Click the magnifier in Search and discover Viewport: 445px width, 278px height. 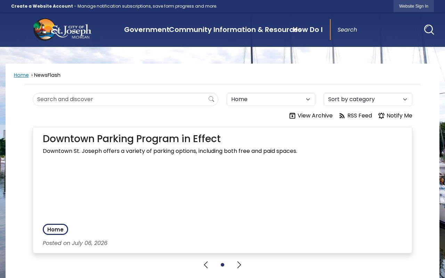[211, 99]
